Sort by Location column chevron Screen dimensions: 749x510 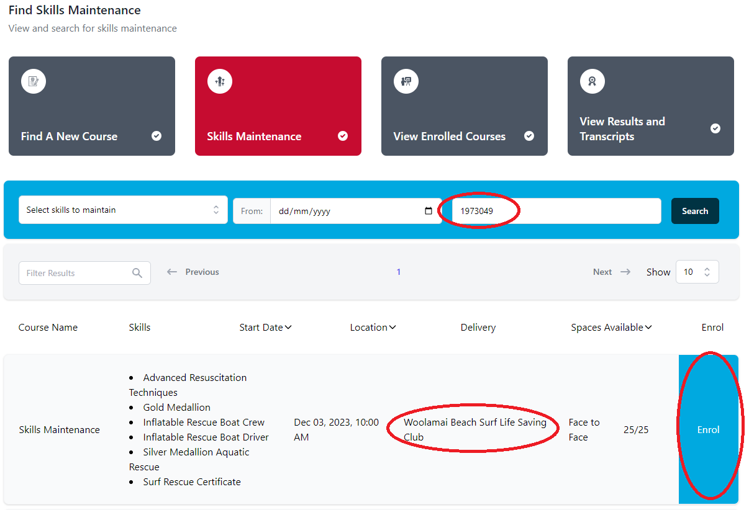[393, 328]
